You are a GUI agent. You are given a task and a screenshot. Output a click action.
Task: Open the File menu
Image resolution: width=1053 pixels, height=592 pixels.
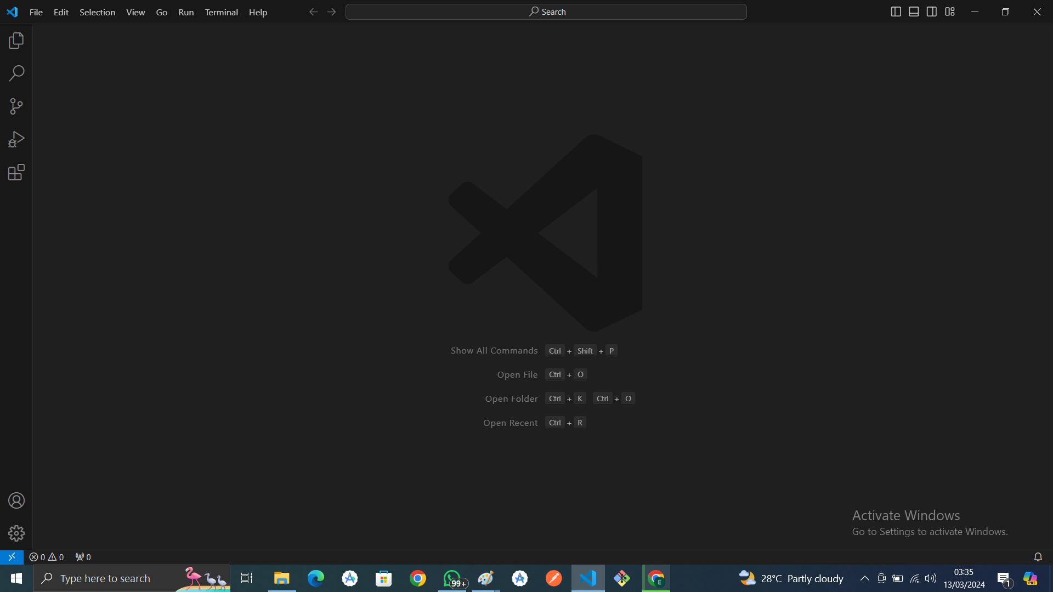[36, 12]
